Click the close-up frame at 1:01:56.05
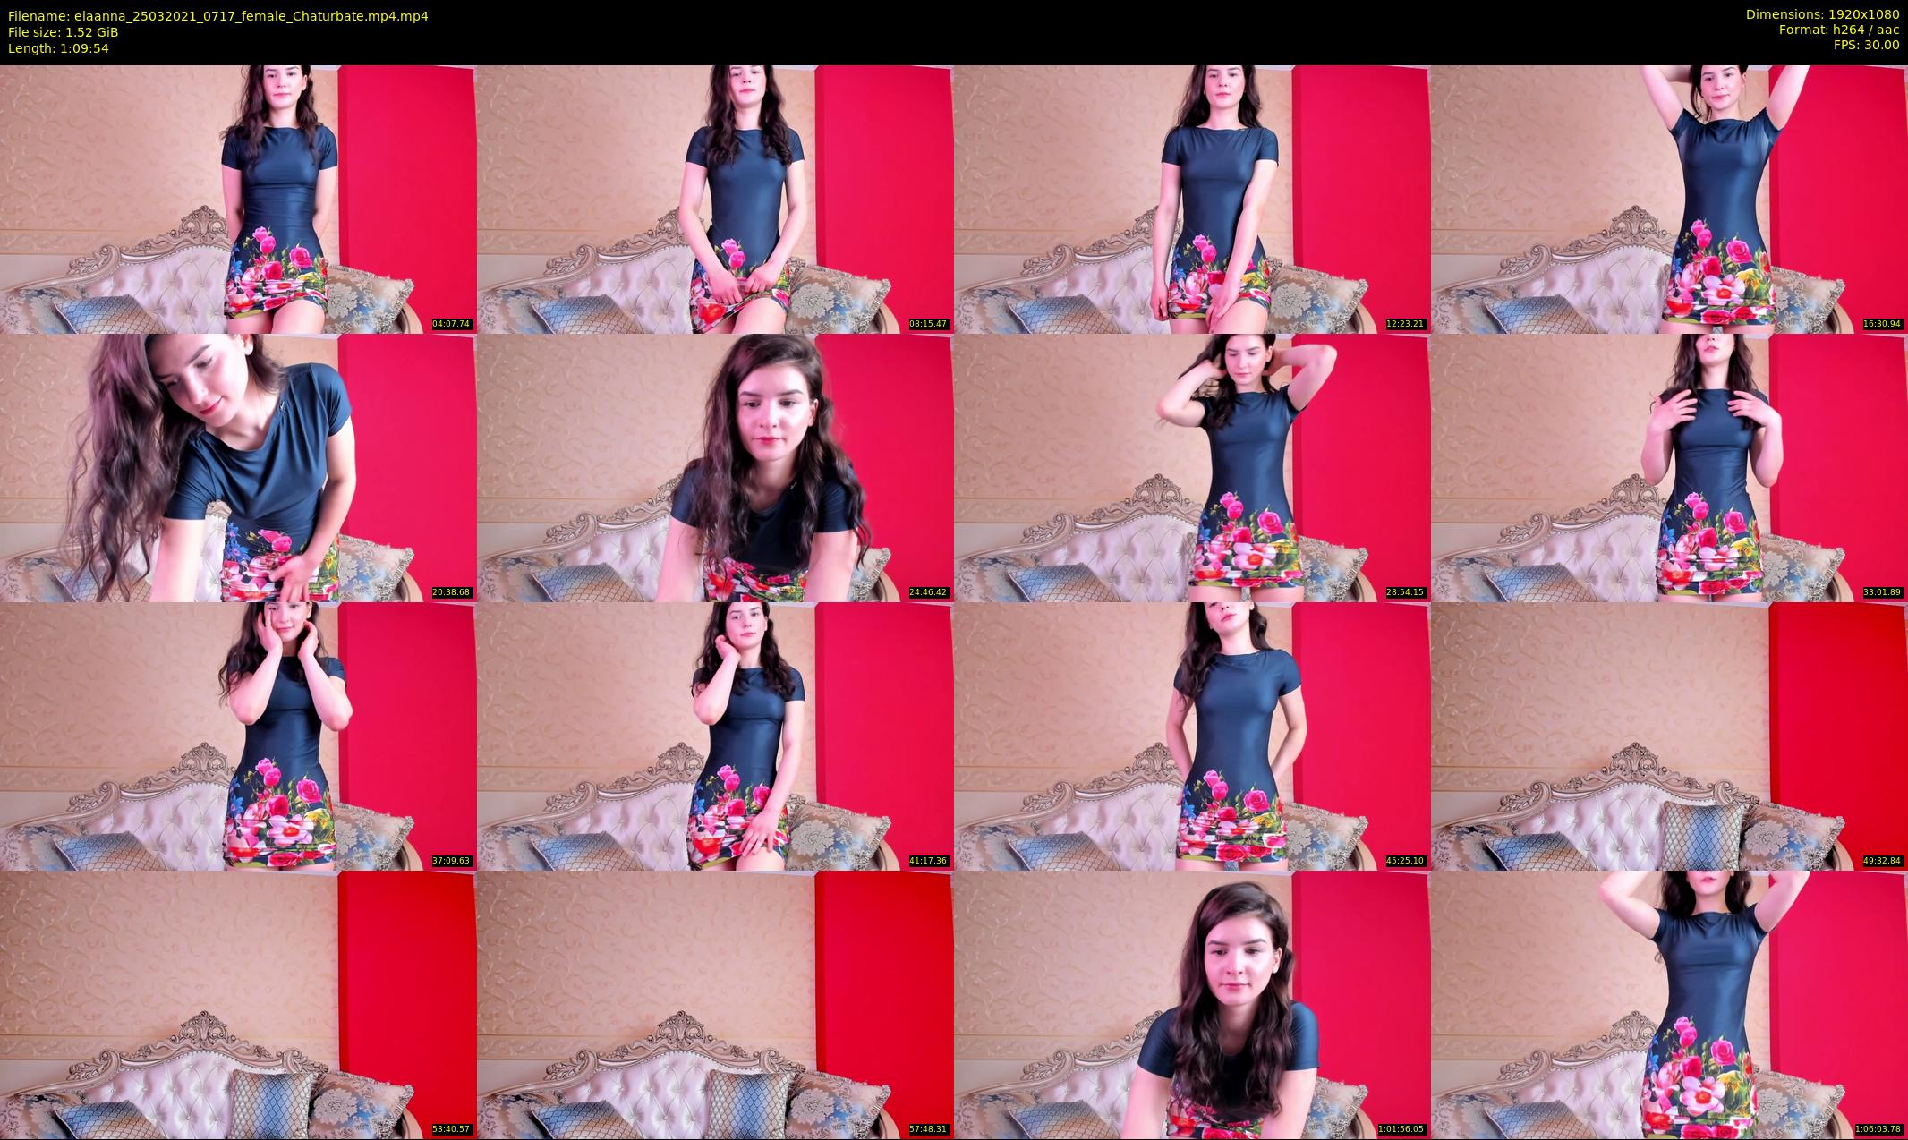The width and height of the screenshot is (1908, 1140). click(1192, 1004)
